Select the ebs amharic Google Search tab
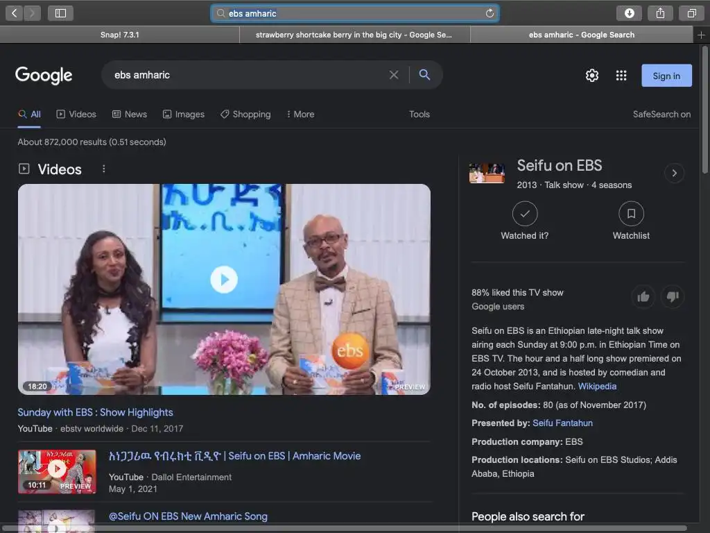 [x=582, y=35]
